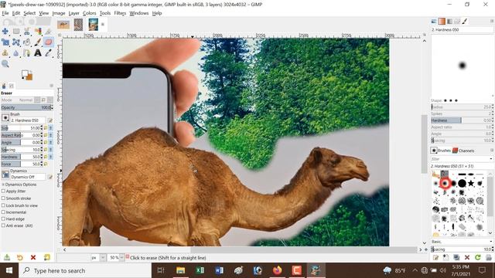The image size is (495, 278).
Task: Select the Zoom magnifier tool
Action: 5,64
